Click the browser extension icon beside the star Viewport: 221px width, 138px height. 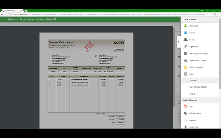pyautogui.click(x=215, y=14)
